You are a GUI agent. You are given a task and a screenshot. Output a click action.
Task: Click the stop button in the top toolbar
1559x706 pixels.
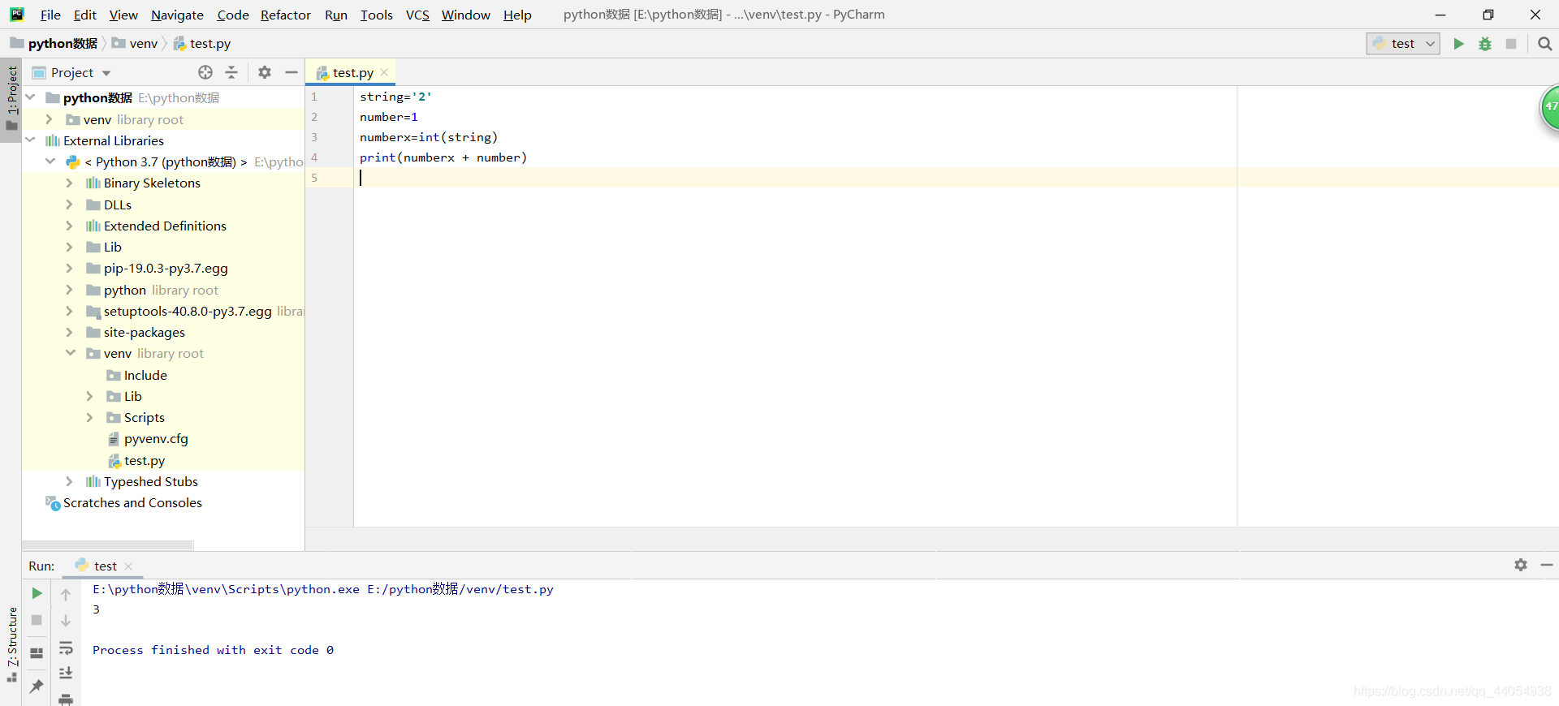click(x=1511, y=44)
